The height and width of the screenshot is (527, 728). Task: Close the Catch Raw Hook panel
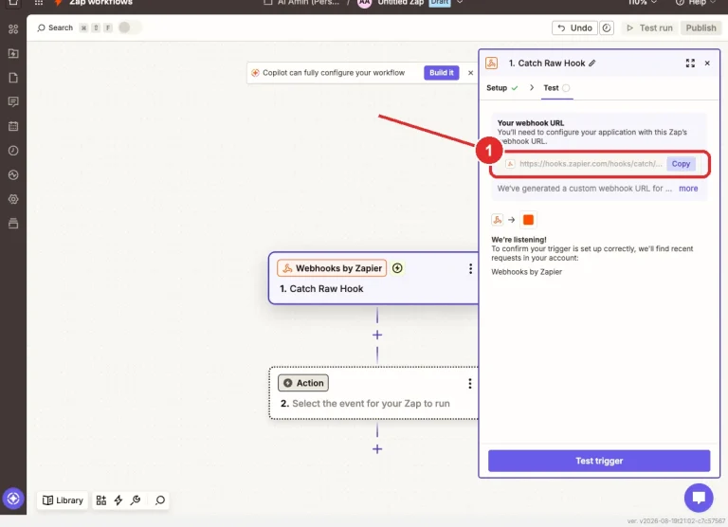pyautogui.click(x=707, y=64)
